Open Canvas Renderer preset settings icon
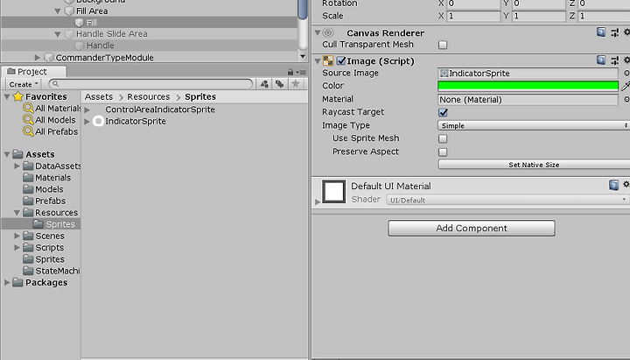Viewport: 630px width, 360px height. click(x=615, y=32)
